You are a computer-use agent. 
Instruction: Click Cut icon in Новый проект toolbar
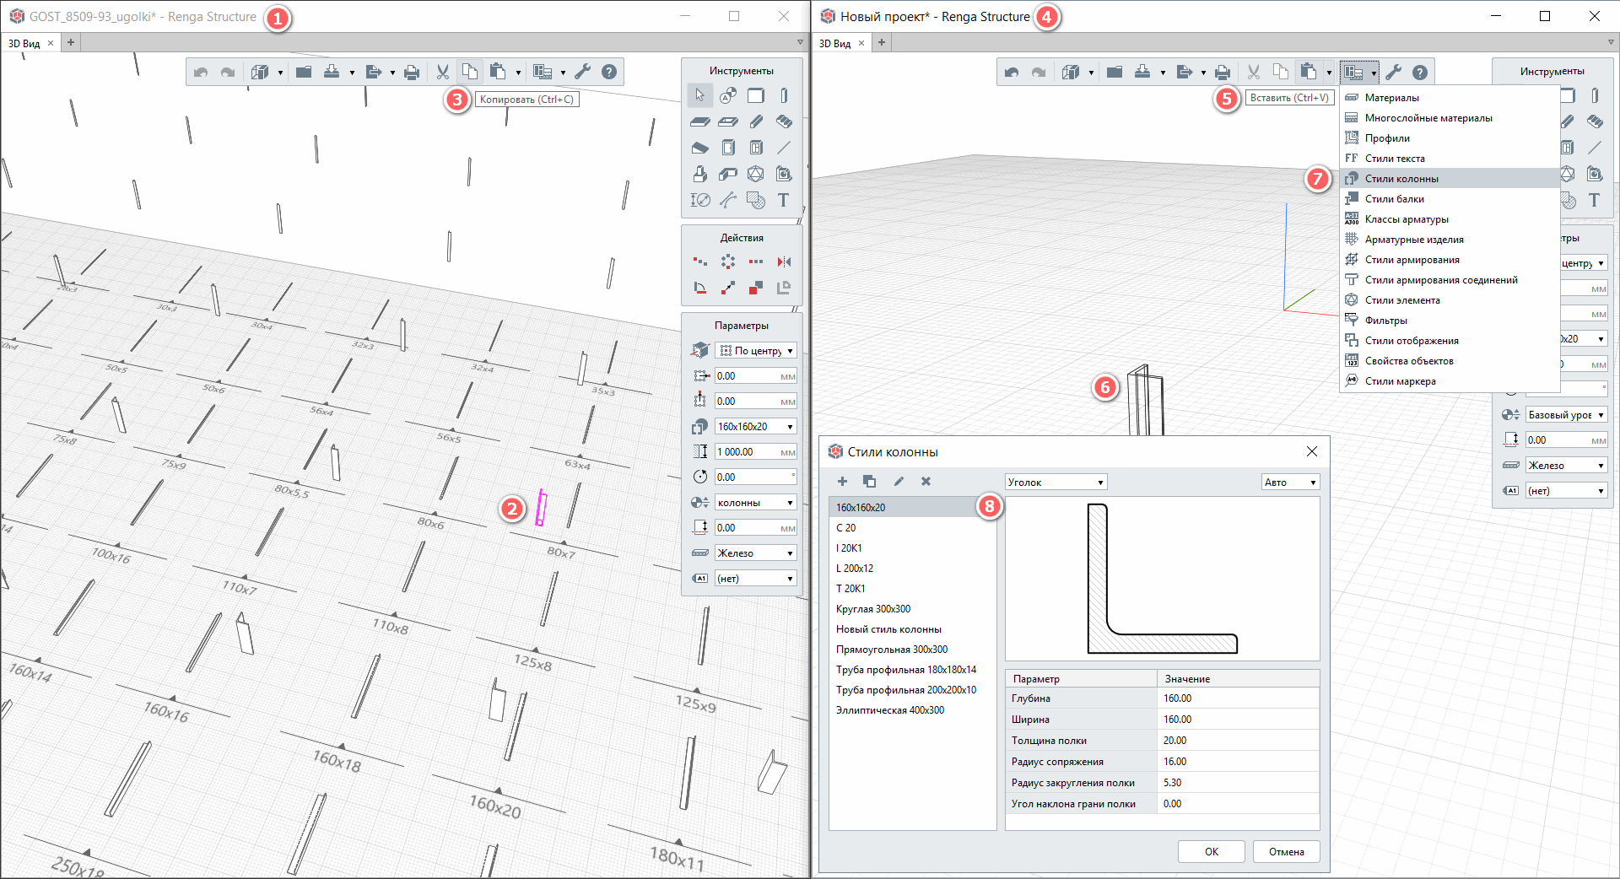[x=1254, y=73]
